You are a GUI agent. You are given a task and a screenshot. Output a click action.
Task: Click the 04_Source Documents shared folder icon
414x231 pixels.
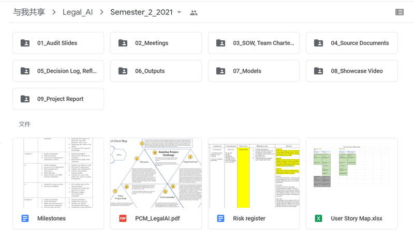(318, 43)
